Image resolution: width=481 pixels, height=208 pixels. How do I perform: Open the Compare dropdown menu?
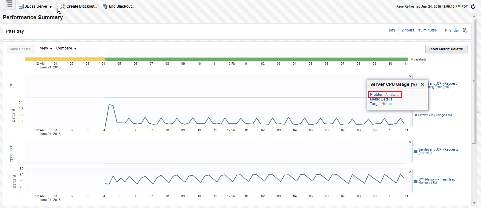click(66, 48)
